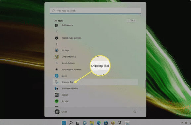The image size is (191, 125).
Task: Launch Microsoft Edge from taskbar
Action: [x=99, y=123]
